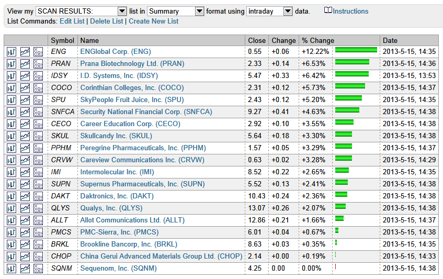This screenshot has height=279, width=443.
Task: Click the +12.22% change value
Action: pos(315,51)
